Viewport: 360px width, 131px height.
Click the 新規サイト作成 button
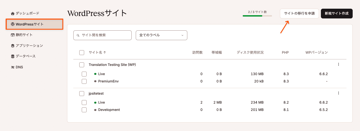coord(337,14)
